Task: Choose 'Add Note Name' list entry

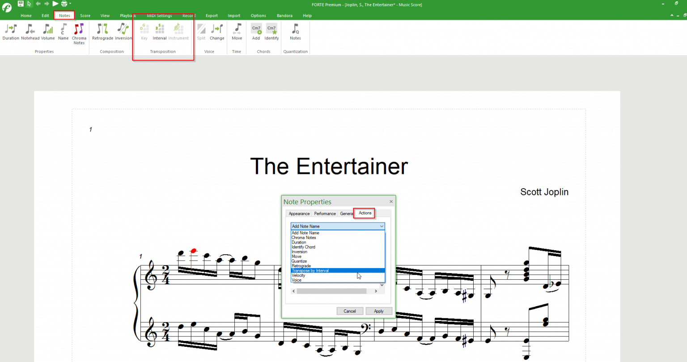Action: pos(338,233)
